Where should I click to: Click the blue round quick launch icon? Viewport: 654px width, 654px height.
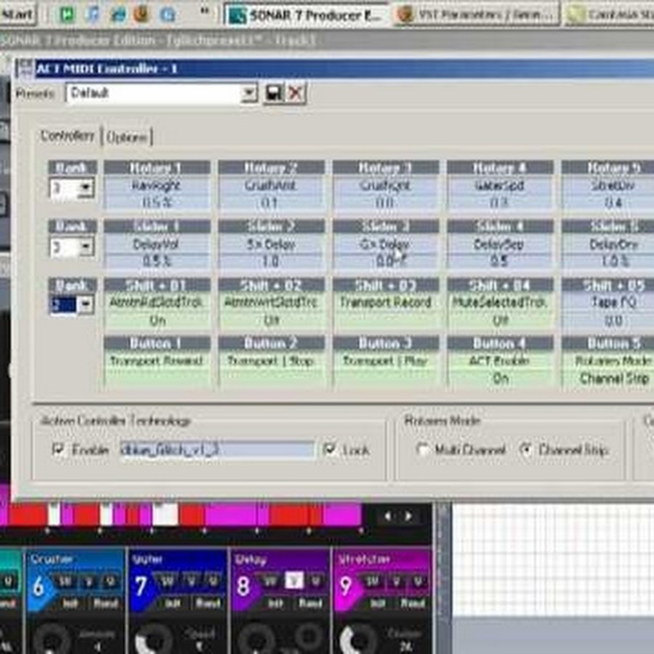[x=168, y=15]
